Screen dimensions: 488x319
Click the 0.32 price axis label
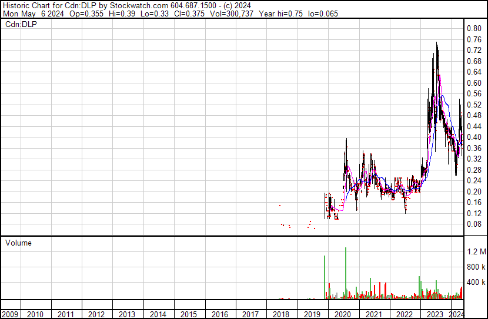point(474,159)
